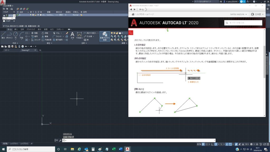
Task: Open the customization menu in status bar
Action: [x=268, y=144]
